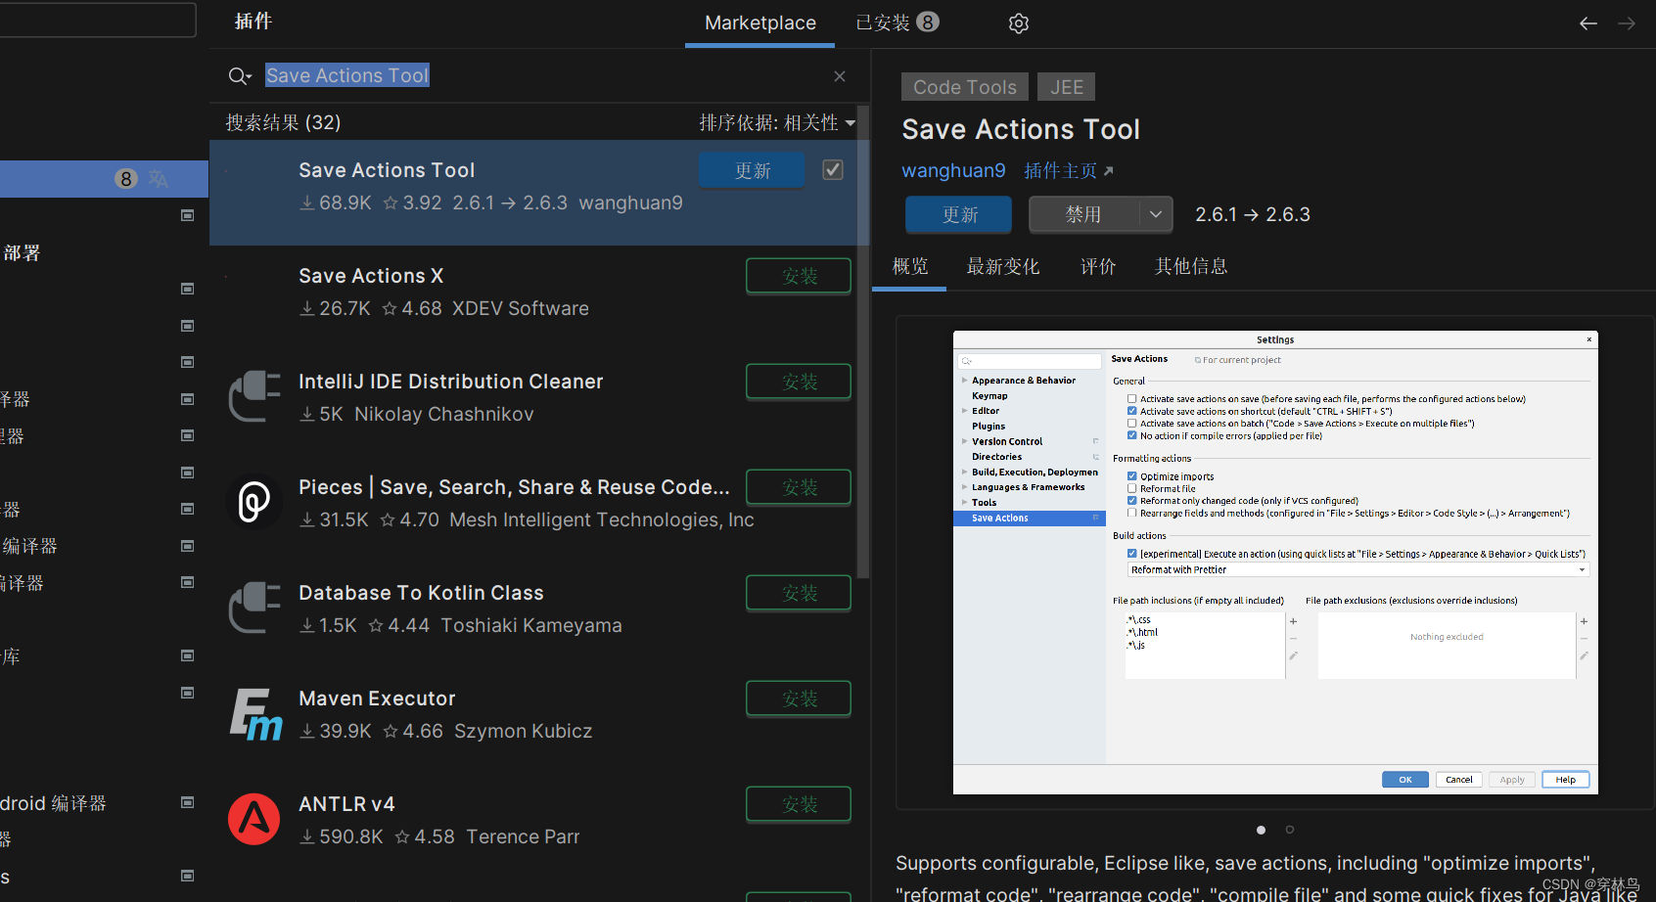
Task: Click 更新 button in Save Actions Tool list row
Action: pyautogui.click(x=752, y=170)
